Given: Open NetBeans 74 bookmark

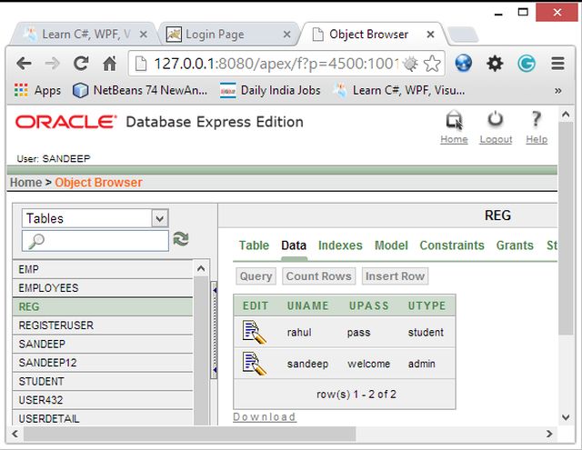Looking at the screenshot, I should pyautogui.click(x=139, y=90).
